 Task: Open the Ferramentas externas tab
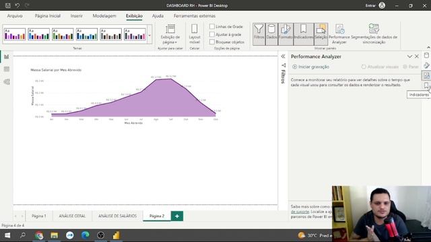pos(195,16)
